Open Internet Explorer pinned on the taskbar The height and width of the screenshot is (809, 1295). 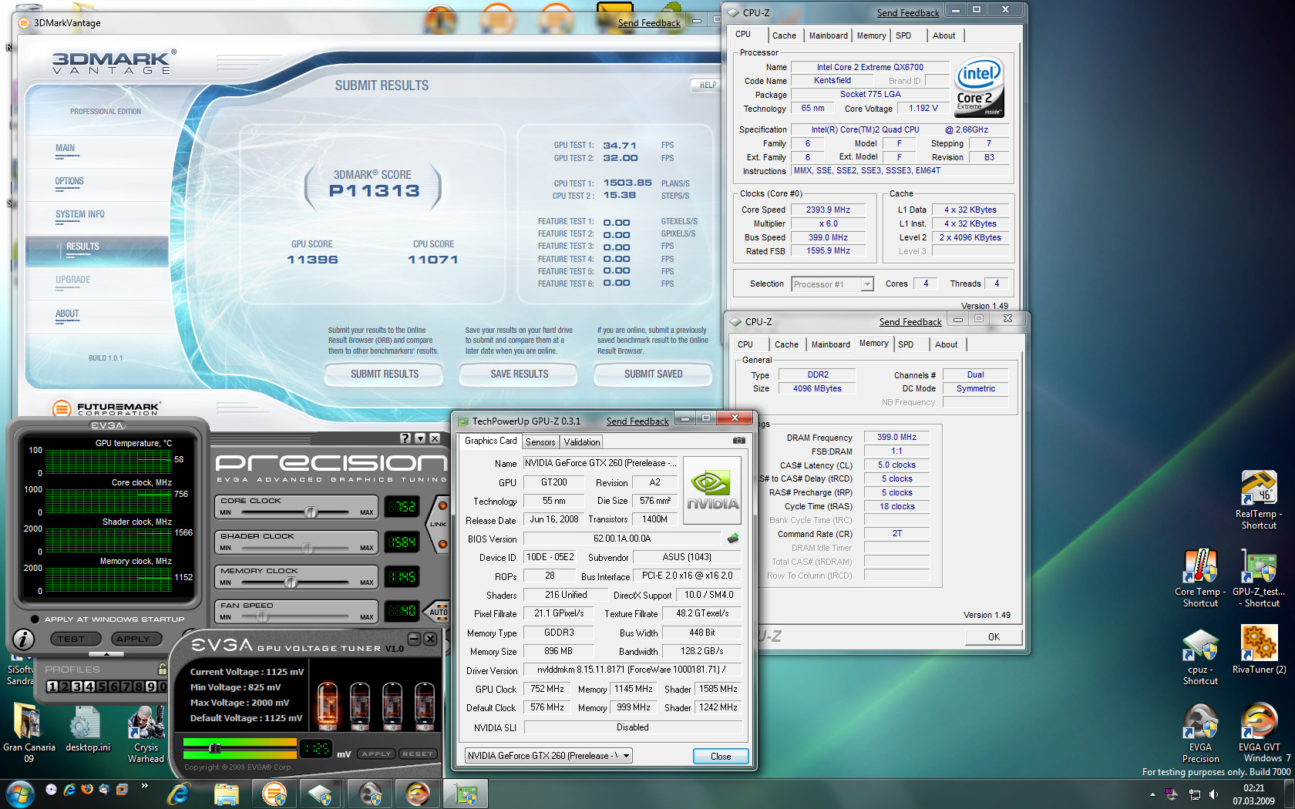179,794
